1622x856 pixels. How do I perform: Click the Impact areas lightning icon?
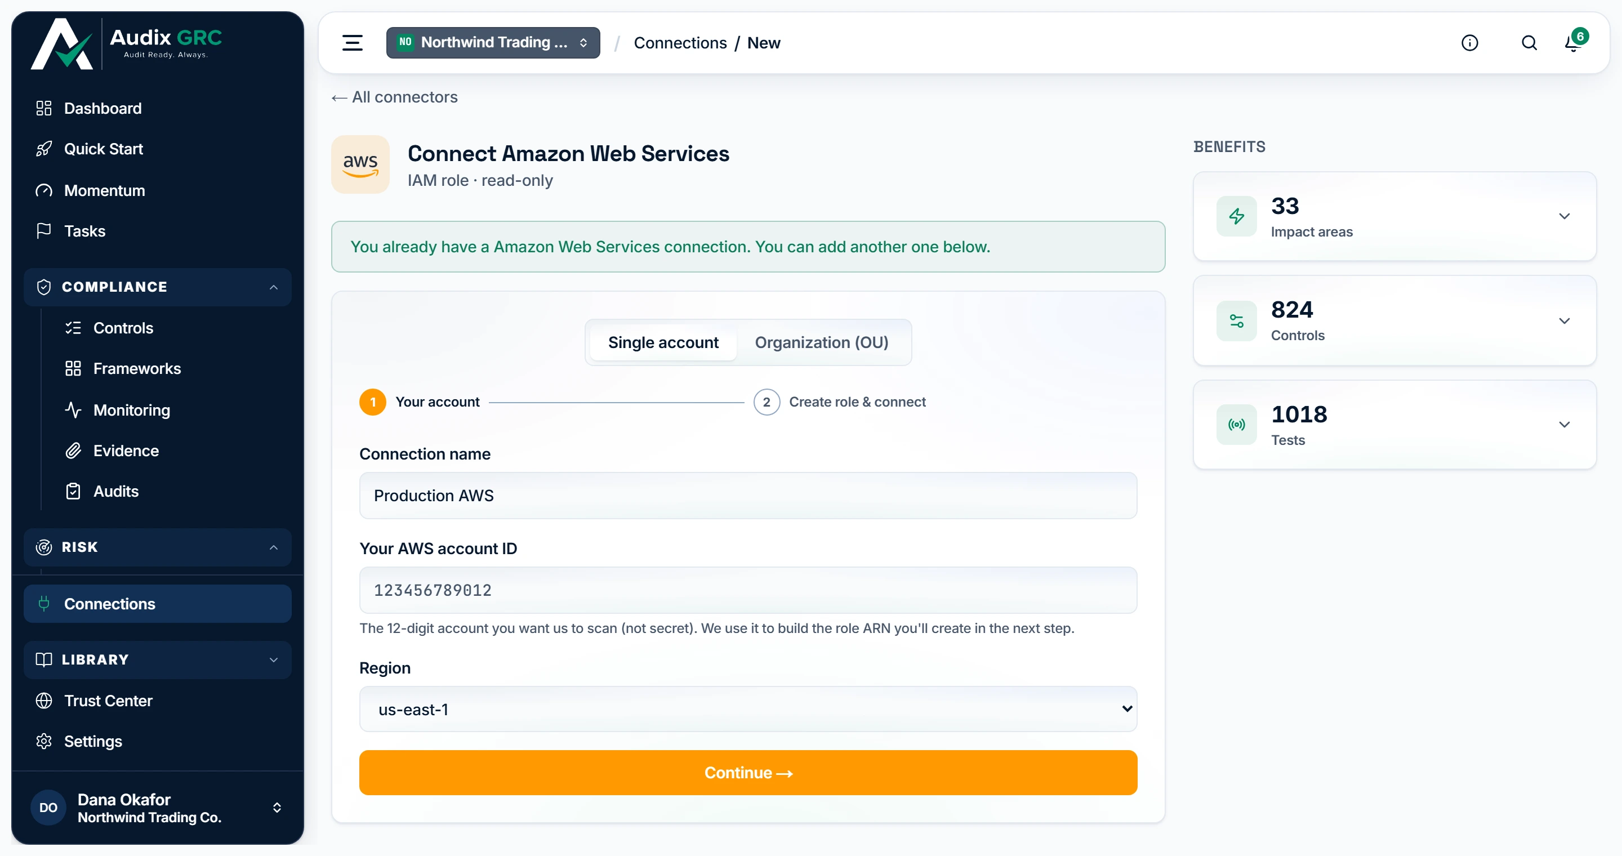[x=1237, y=216]
